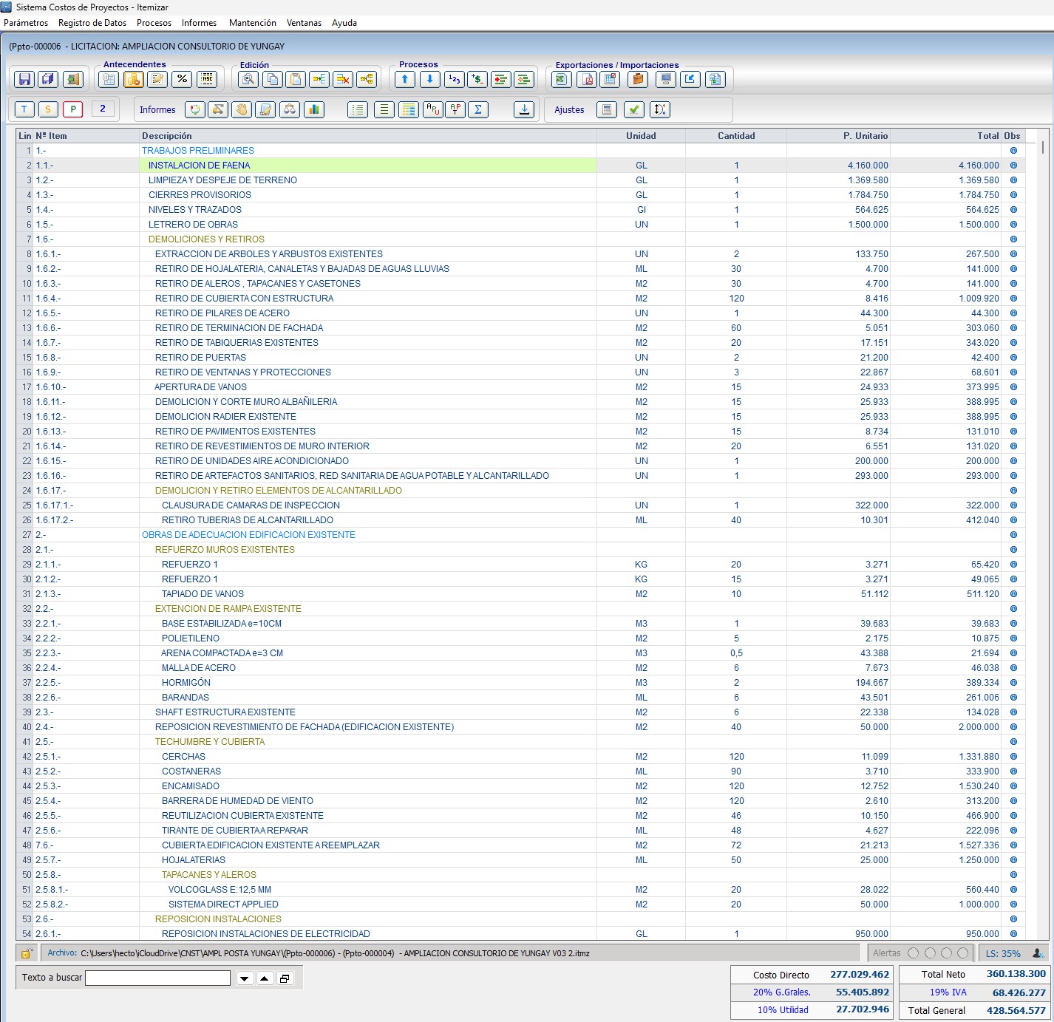This screenshot has width=1054, height=1022.
Task: Click the export to PDF icon
Action: click(x=586, y=79)
